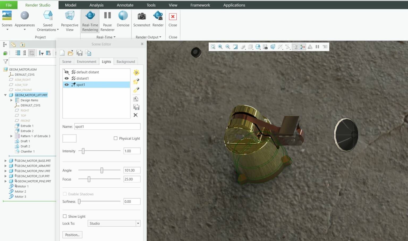
Task: Open the Appearances dropdown arrow
Action: 25,30
